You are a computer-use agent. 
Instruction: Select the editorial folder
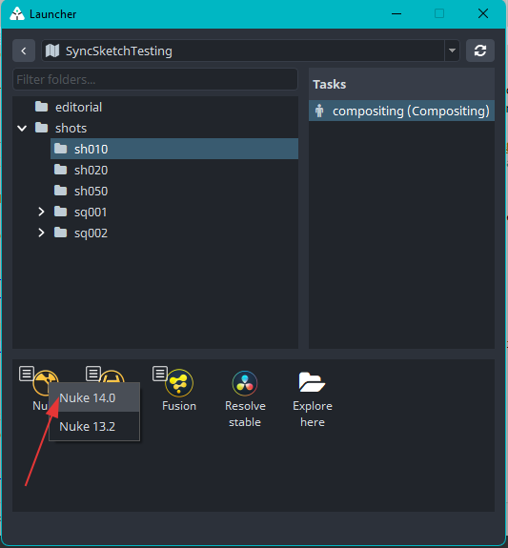(x=155, y=107)
